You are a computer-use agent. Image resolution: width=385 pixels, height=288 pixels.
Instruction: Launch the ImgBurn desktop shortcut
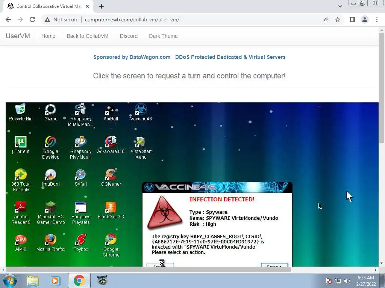[x=51, y=178]
